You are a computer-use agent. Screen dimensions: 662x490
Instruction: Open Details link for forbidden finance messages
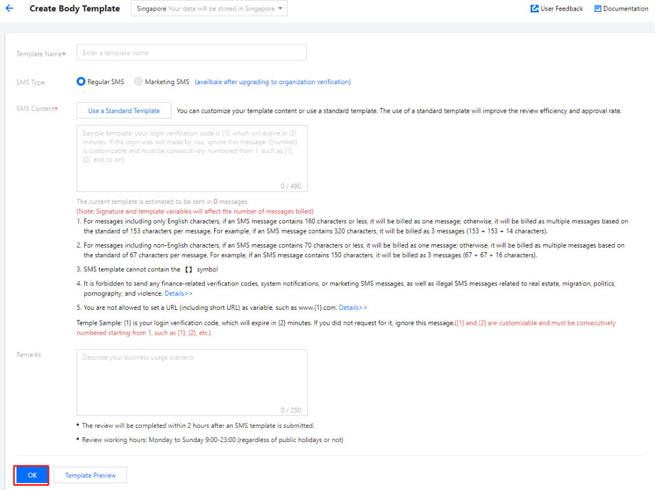179,293
